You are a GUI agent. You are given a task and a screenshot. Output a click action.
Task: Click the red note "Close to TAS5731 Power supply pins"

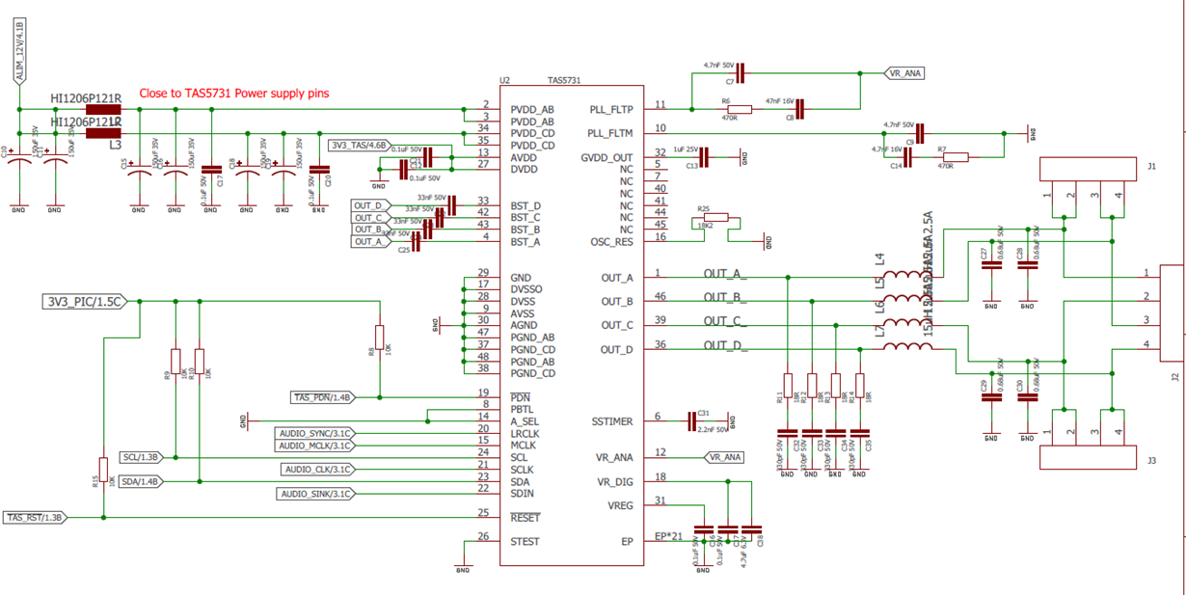234,94
